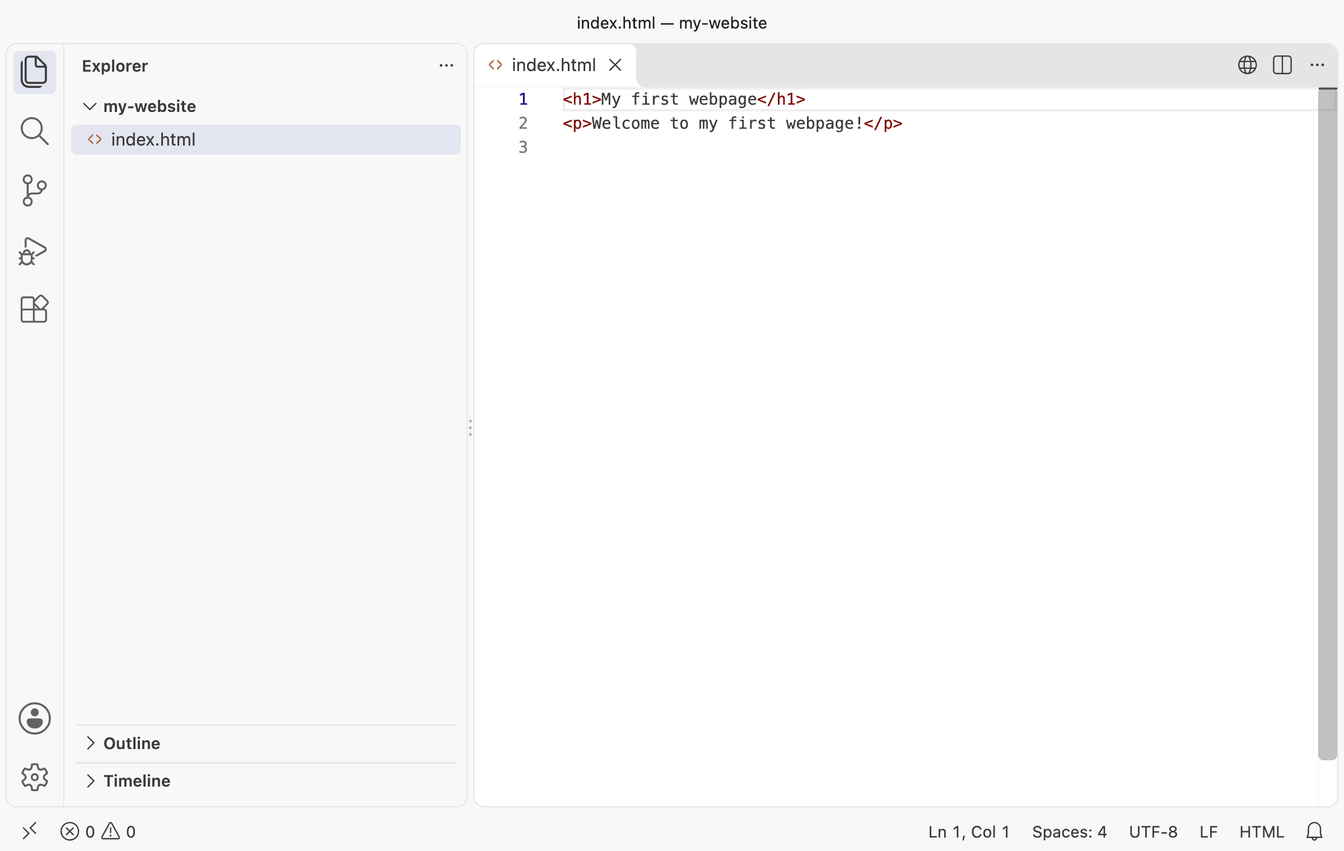Screen dimensions: 1344x851
Task: Click the globe preview icon in editor toolbar
Action: tap(1247, 65)
